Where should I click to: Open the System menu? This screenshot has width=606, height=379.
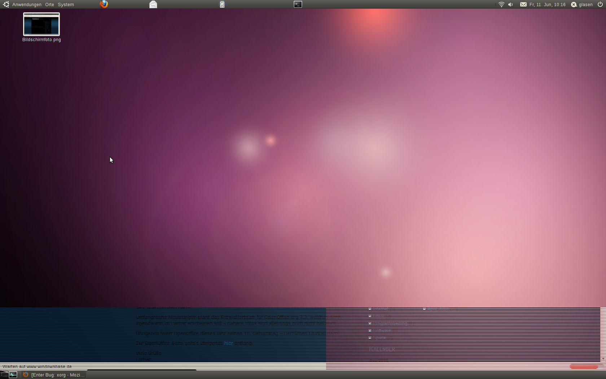(66, 5)
